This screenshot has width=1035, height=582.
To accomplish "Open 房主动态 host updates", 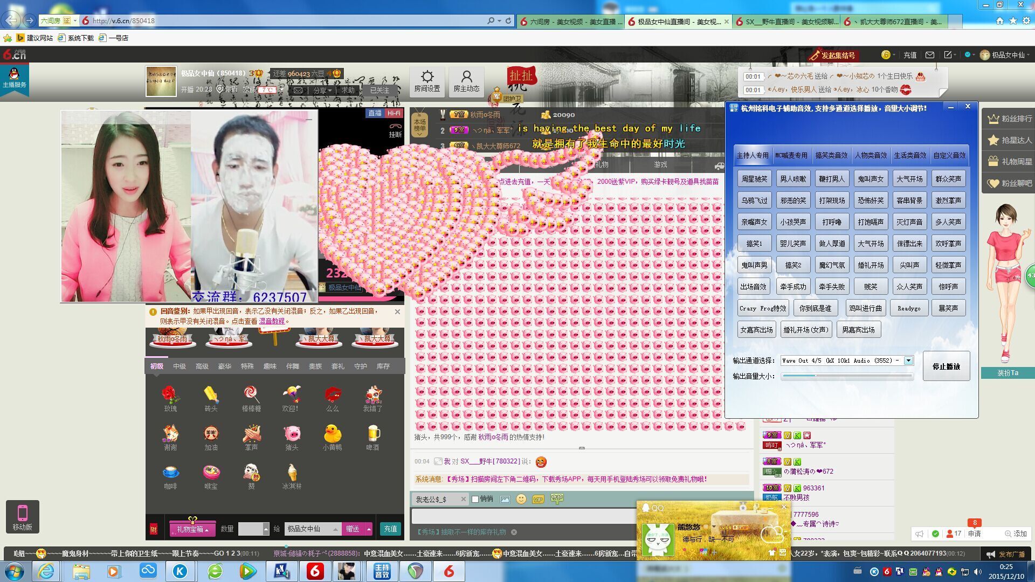I will (x=466, y=81).
